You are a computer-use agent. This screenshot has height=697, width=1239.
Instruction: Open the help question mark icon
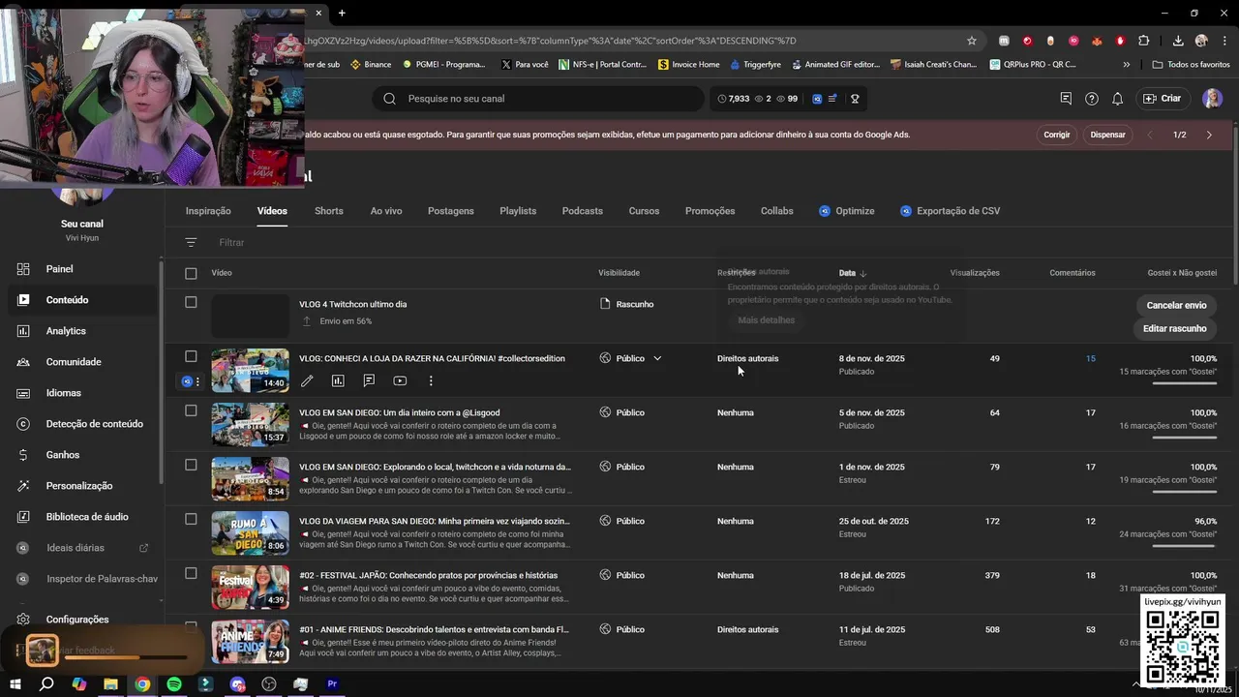coord(1092,99)
